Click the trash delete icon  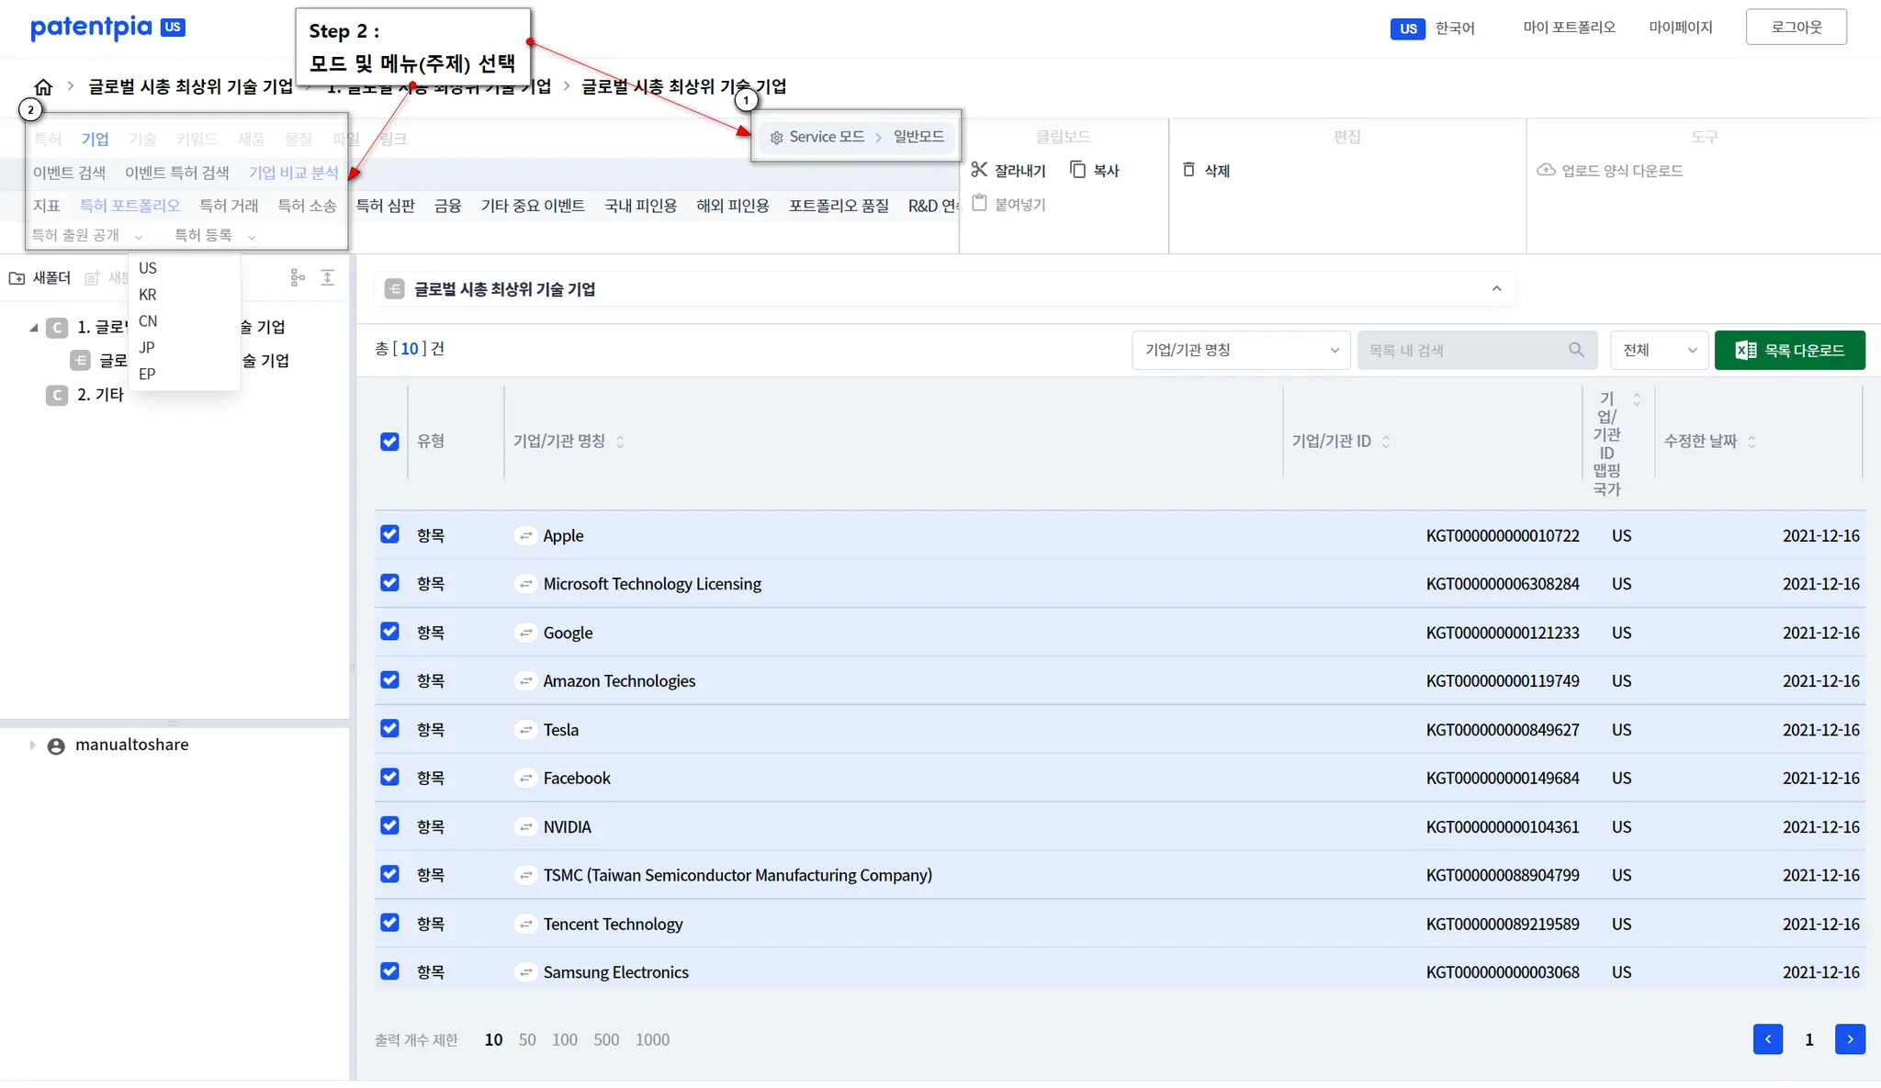point(1188,170)
